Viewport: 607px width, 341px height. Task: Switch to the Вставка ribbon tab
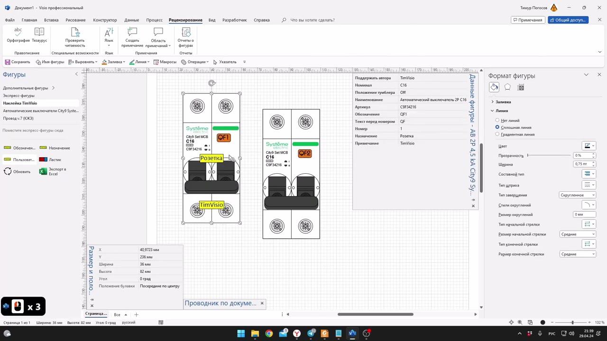point(51,20)
